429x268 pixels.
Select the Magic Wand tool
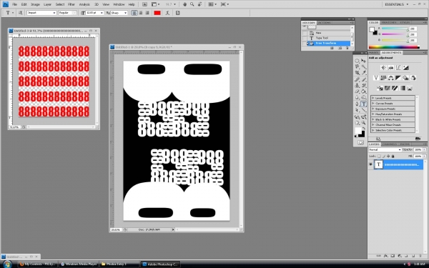(x=364, y=66)
